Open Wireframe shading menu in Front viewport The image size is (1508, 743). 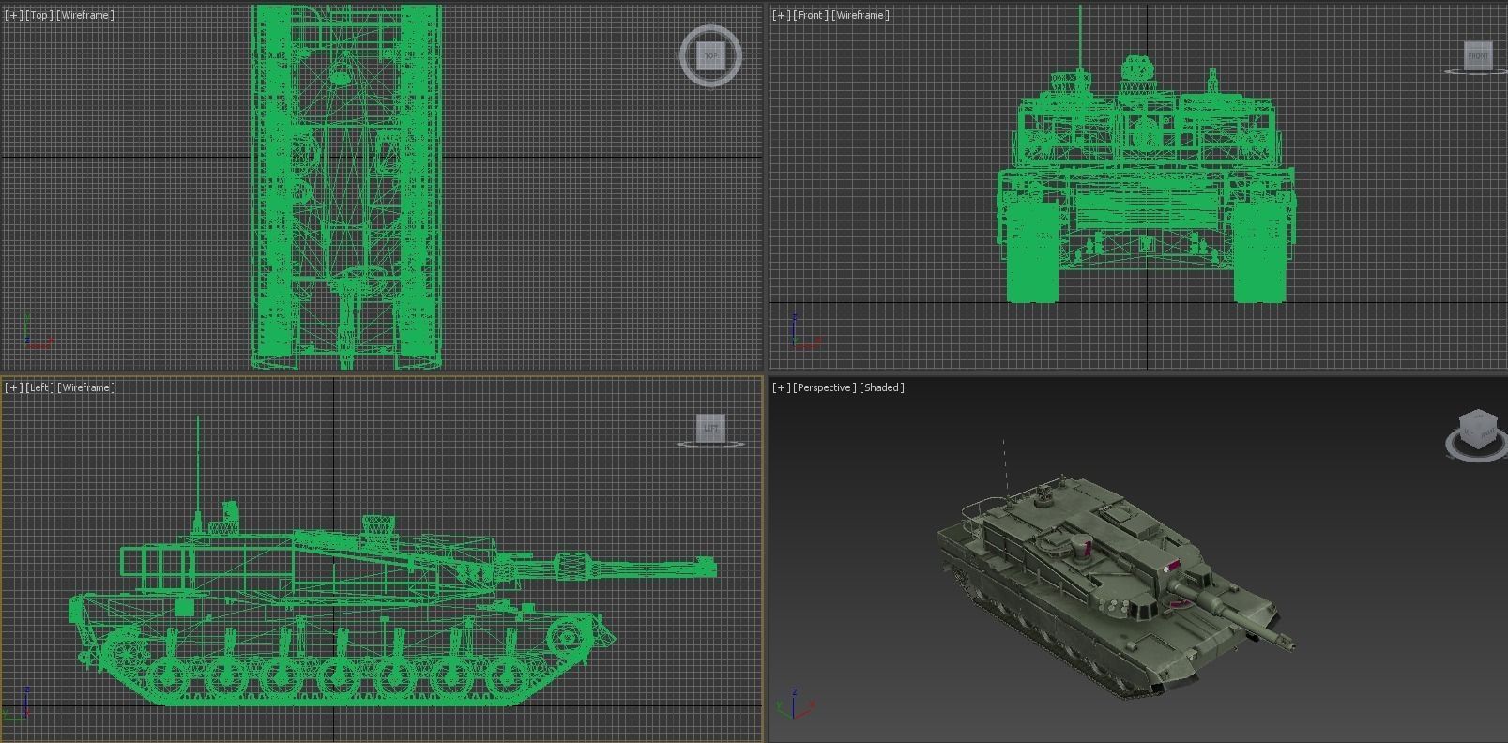[x=861, y=15]
